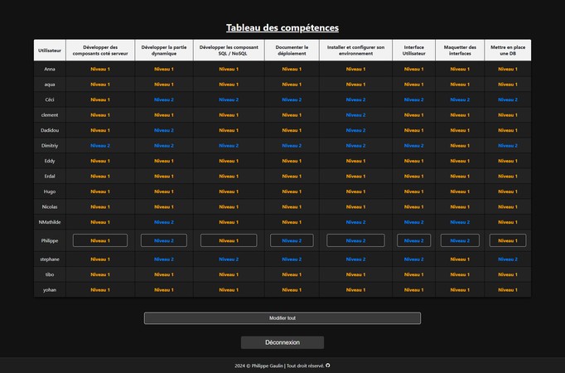Open Philippe's SQL / NoSQL level dropdown
The image size is (565, 373).
(229, 240)
